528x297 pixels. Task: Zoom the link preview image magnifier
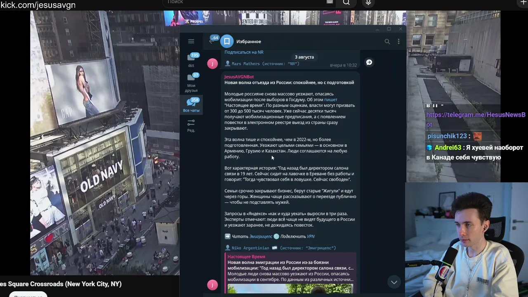(x=347, y=290)
